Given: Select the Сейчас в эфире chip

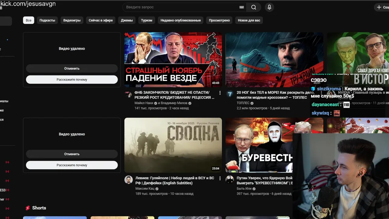Looking at the screenshot, I should (x=101, y=20).
